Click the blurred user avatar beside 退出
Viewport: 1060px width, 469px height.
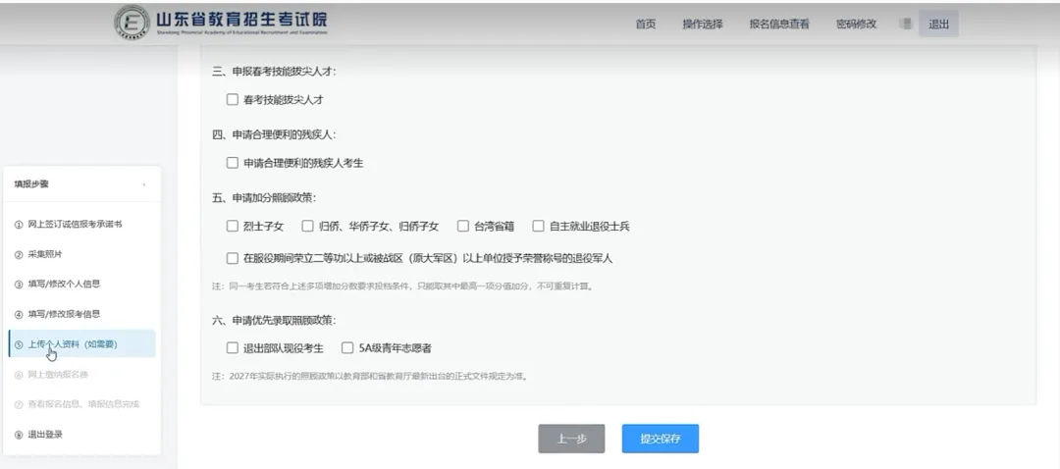[907, 24]
